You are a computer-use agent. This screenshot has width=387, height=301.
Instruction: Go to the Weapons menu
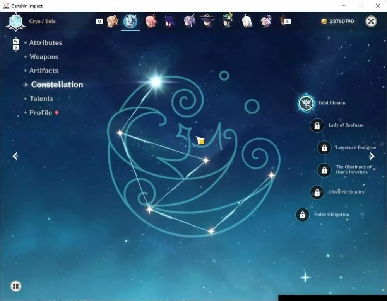click(x=44, y=57)
